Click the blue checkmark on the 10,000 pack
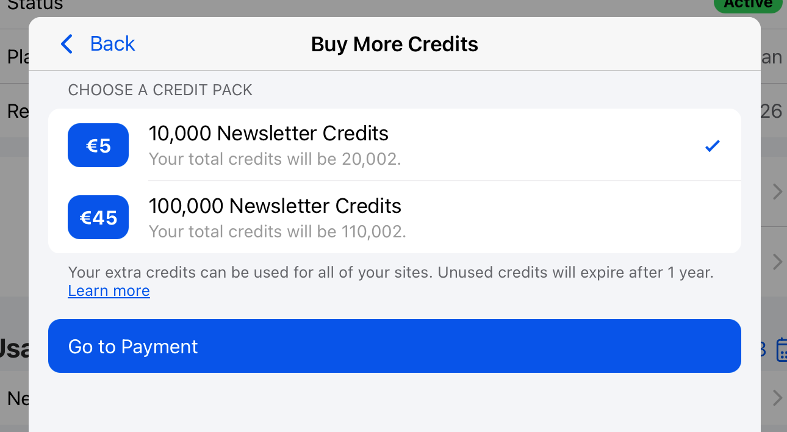The width and height of the screenshot is (787, 432). pos(712,146)
